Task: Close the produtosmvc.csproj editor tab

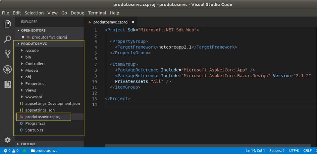Action: click(133, 22)
